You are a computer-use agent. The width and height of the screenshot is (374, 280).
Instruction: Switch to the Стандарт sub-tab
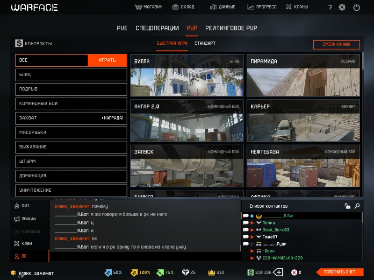205,43
